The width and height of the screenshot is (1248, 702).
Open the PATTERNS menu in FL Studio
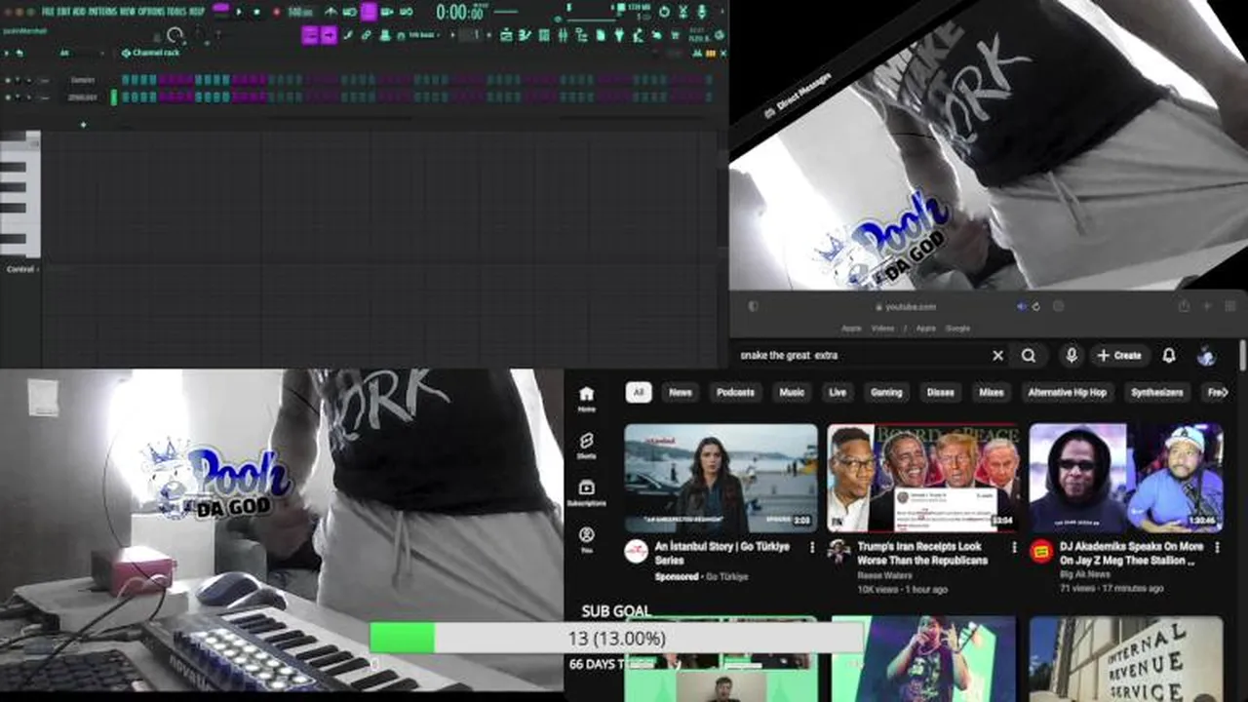[102, 12]
